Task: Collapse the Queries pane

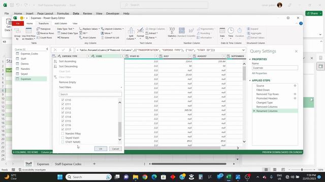Action: [47, 49]
